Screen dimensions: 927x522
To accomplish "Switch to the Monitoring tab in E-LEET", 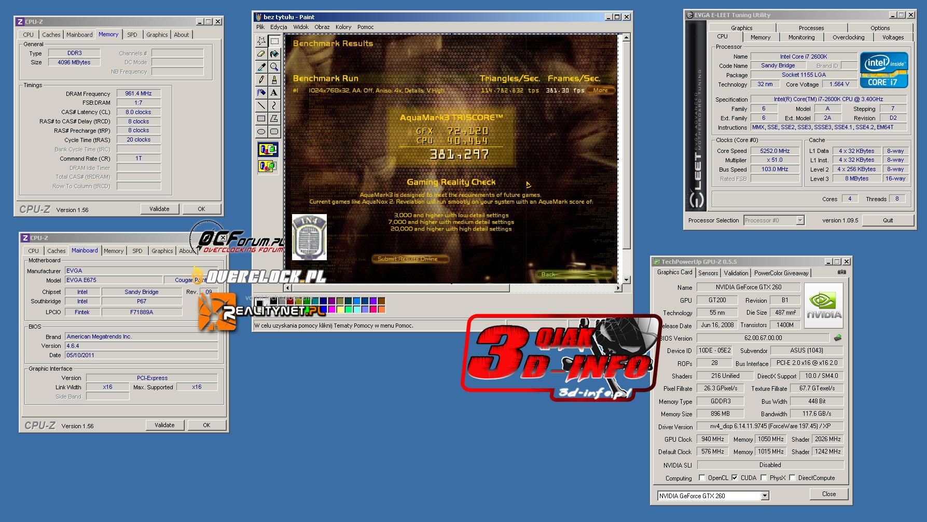I will point(801,37).
